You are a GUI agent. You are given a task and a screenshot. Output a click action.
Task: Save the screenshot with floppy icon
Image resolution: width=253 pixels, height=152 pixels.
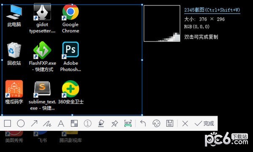point(170,124)
